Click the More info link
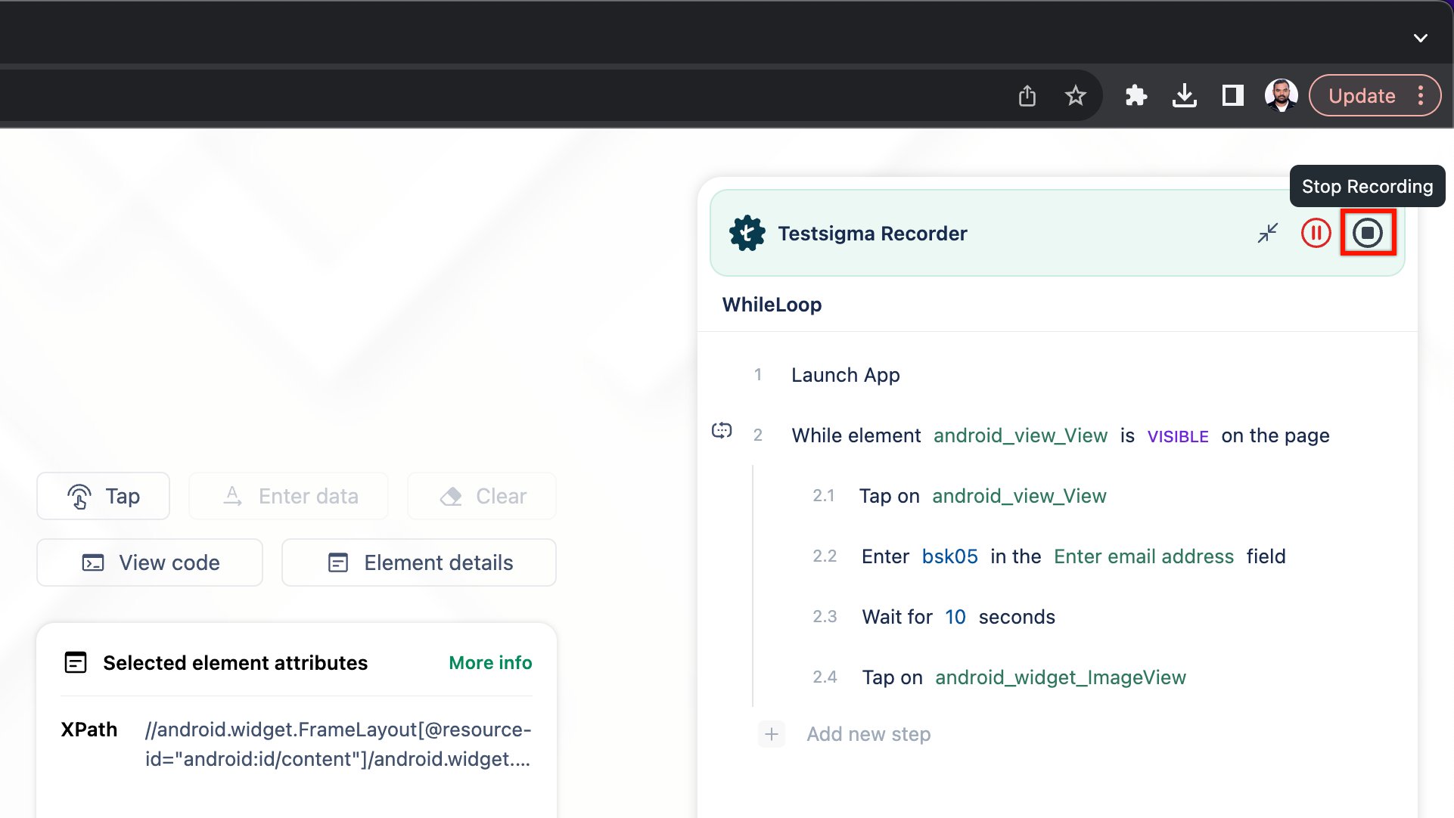Screen dimensions: 1454x818 pyautogui.click(x=489, y=662)
